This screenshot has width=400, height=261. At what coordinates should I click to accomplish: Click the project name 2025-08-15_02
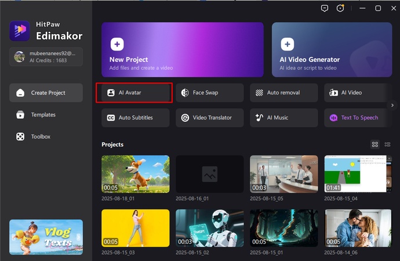[192, 252]
